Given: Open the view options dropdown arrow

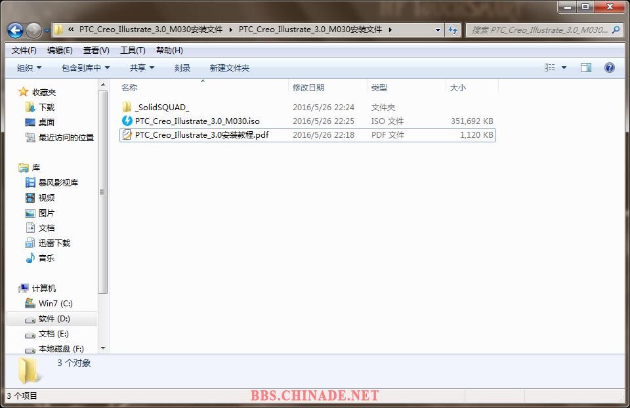Looking at the screenshot, I should [564, 68].
